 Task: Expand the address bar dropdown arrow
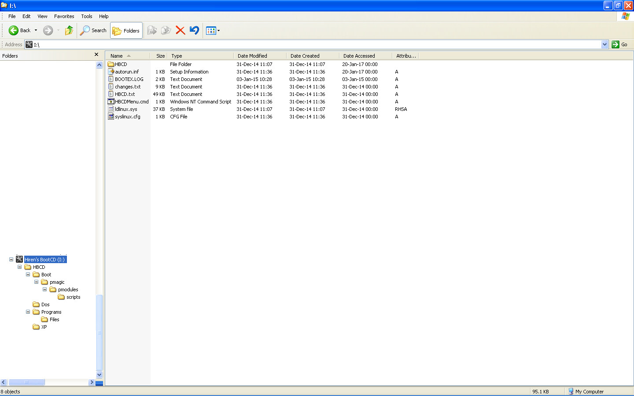pos(605,44)
